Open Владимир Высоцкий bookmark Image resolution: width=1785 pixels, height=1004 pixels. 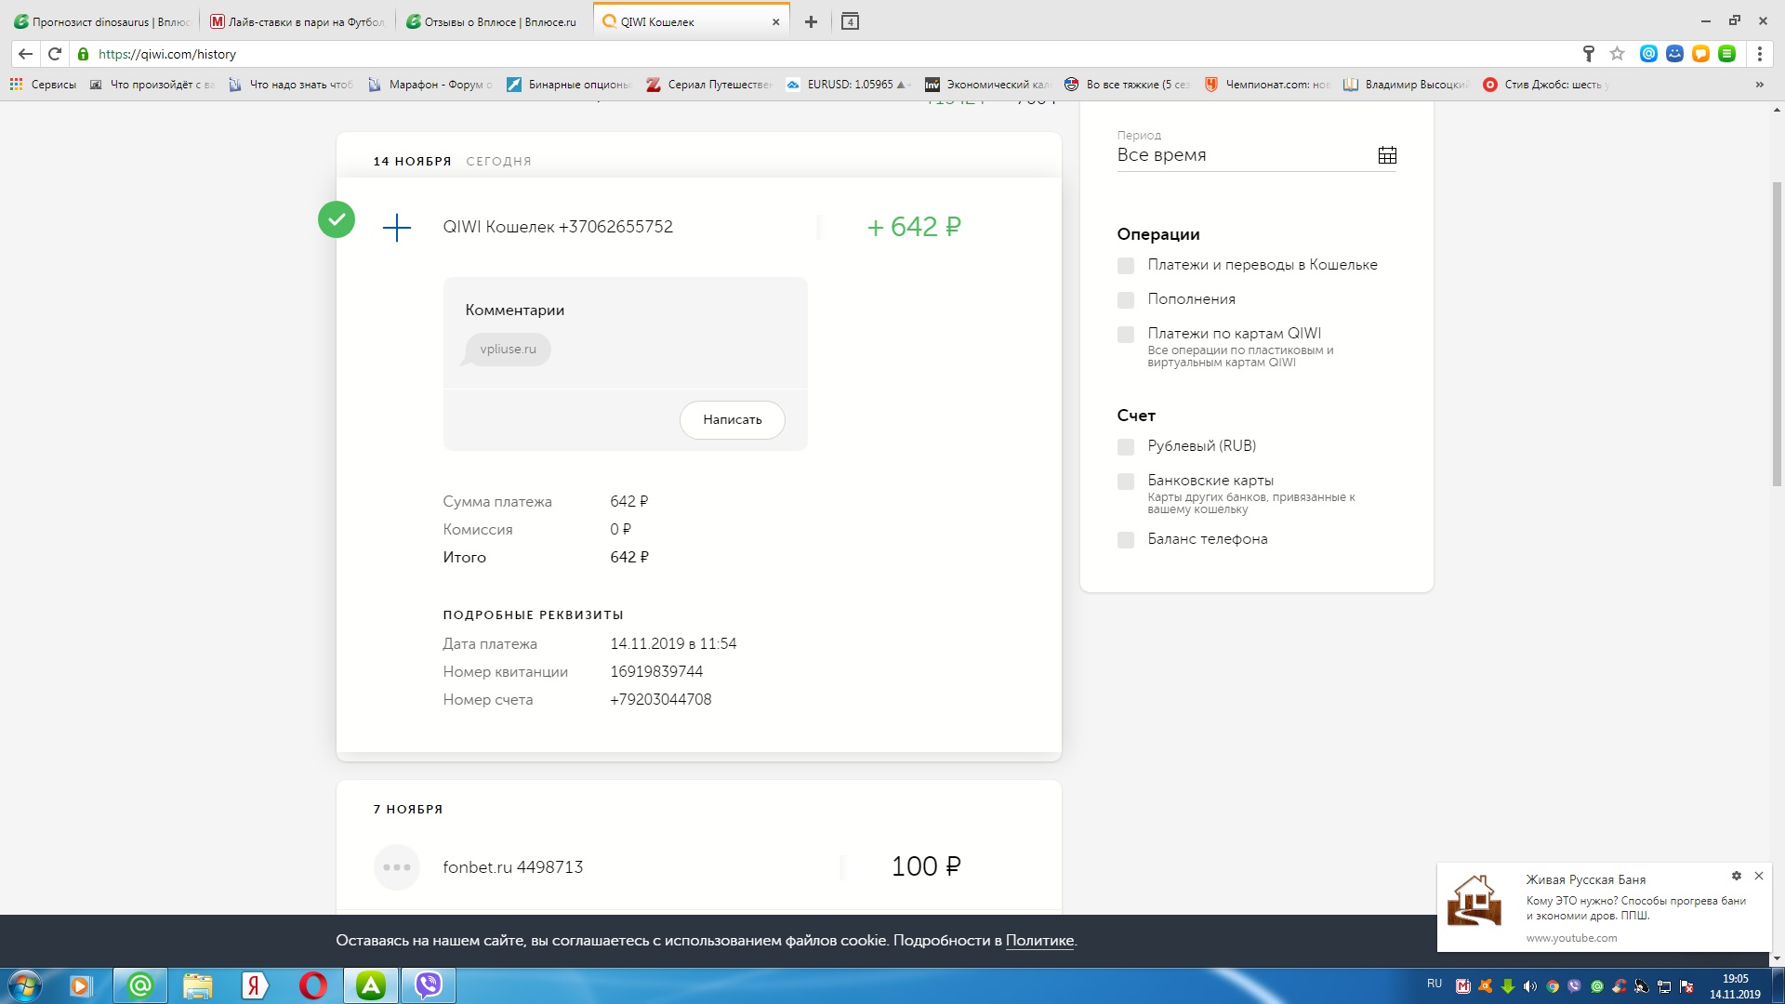1406,85
